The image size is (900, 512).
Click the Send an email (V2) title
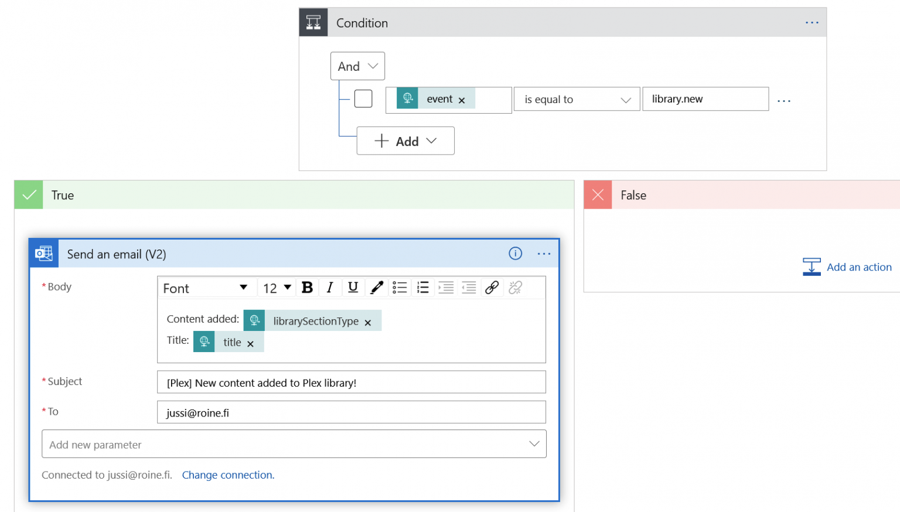point(117,254)
